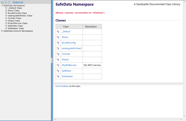
Task: Click the collapse all double-up arrow icon
Action: (9, 2)
